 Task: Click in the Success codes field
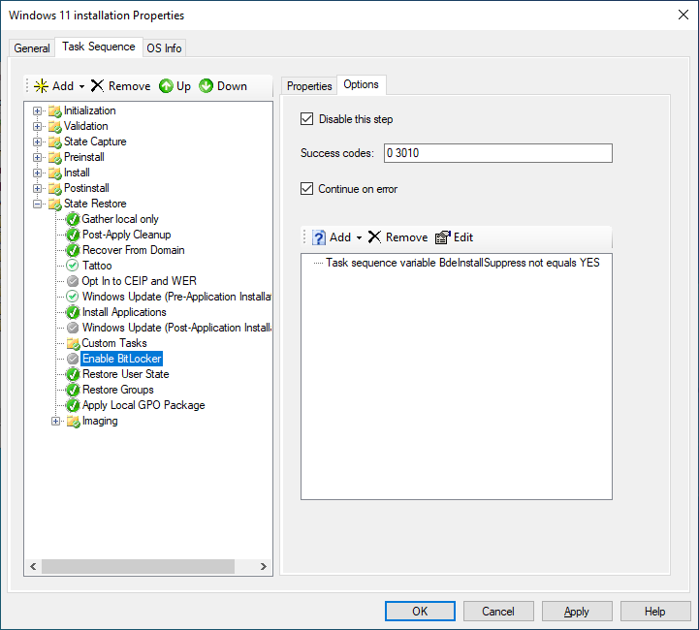(498, 153)
